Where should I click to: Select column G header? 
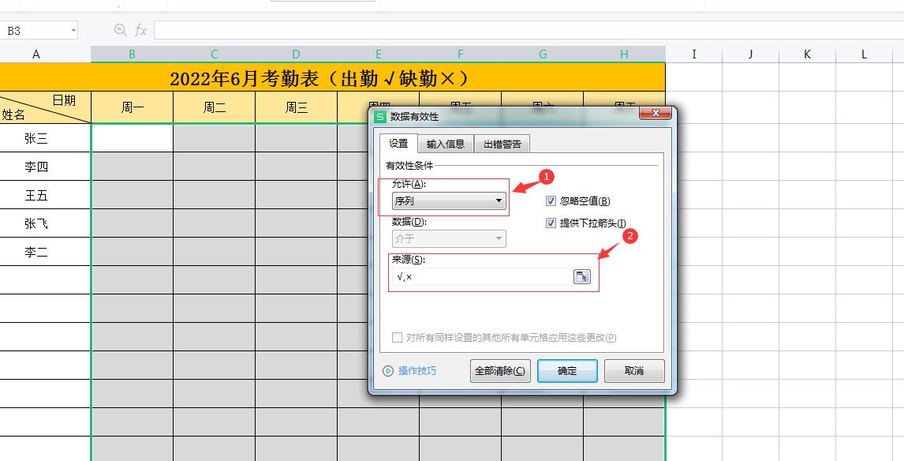tap(543, 54)
